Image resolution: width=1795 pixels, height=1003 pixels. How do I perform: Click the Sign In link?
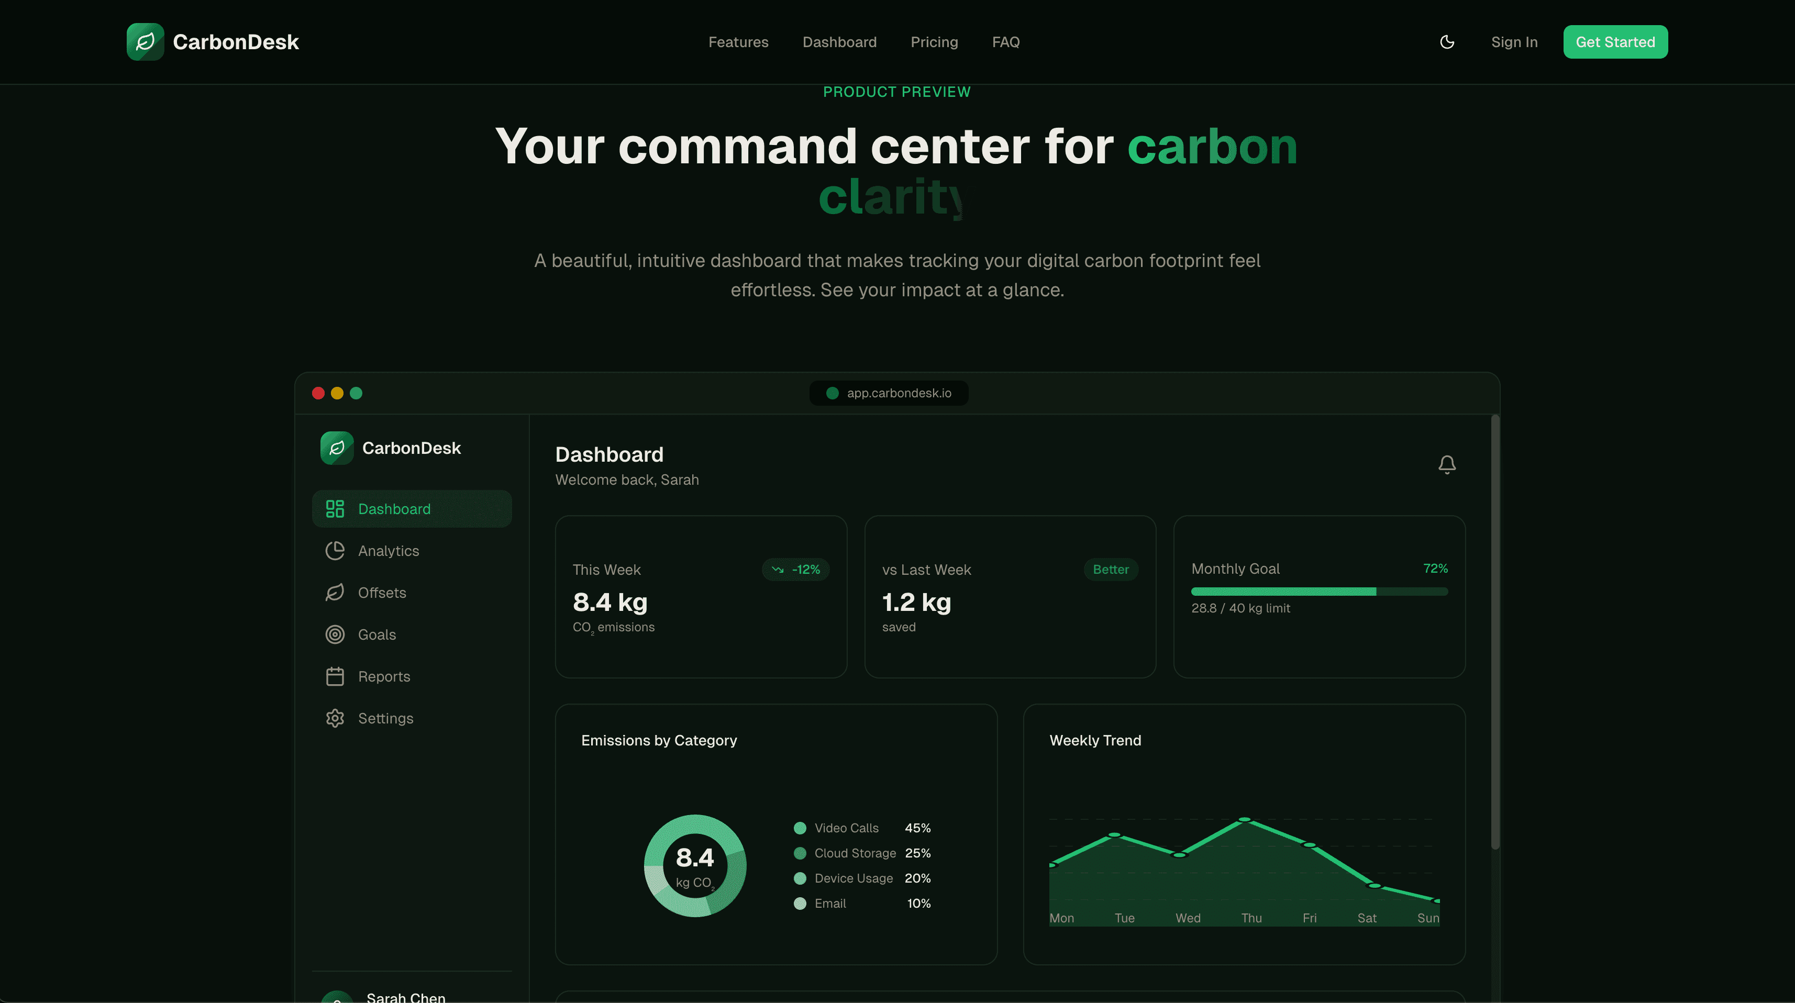(1513, 42)
